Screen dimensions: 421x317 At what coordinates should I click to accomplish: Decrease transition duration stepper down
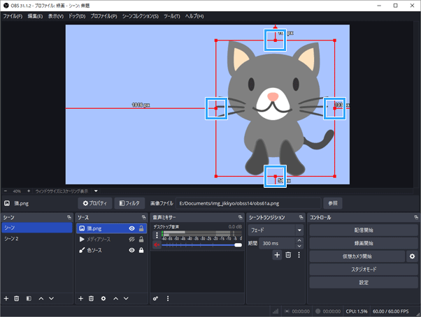pyautogui.click(x=299, y=246)
